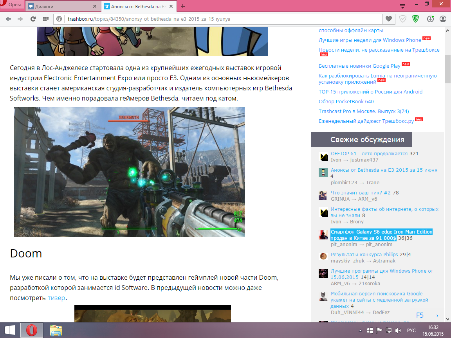The height and width of the screenshot is (338, 451).
Task: Click the arrow next to F5
Action: [x=435, y=316]
